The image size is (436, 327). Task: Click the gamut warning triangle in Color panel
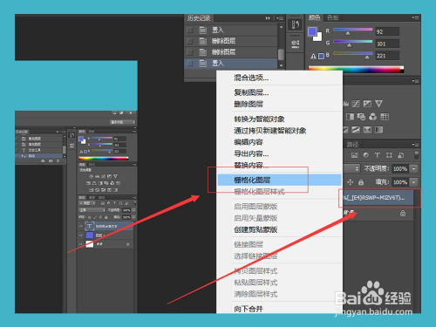tap(313, 56)
